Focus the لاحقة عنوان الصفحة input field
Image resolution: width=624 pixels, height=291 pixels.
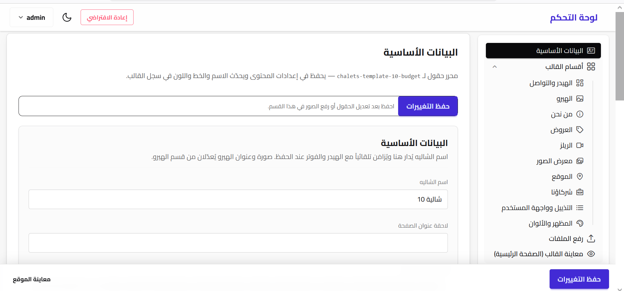click(238, 243)
